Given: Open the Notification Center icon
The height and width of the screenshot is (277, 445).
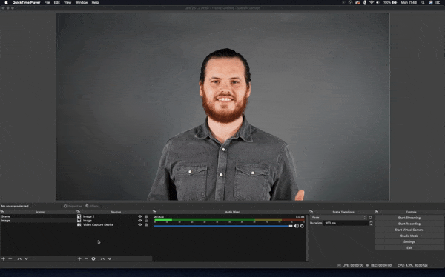Looking at the screenshot, I should [438, 2].
